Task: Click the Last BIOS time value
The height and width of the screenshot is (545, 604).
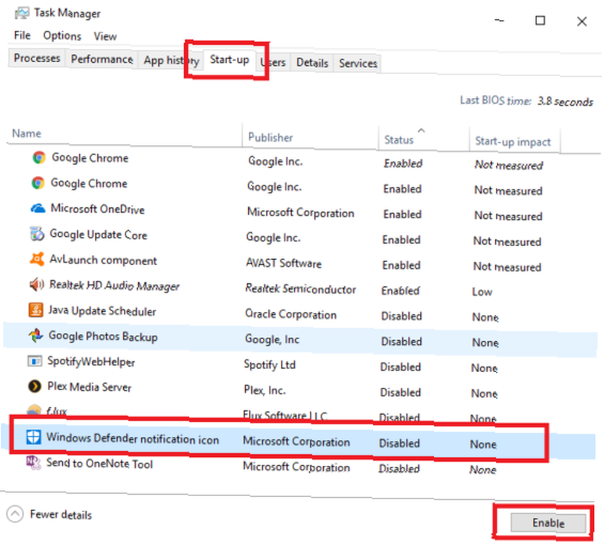Action: [565, 102]
